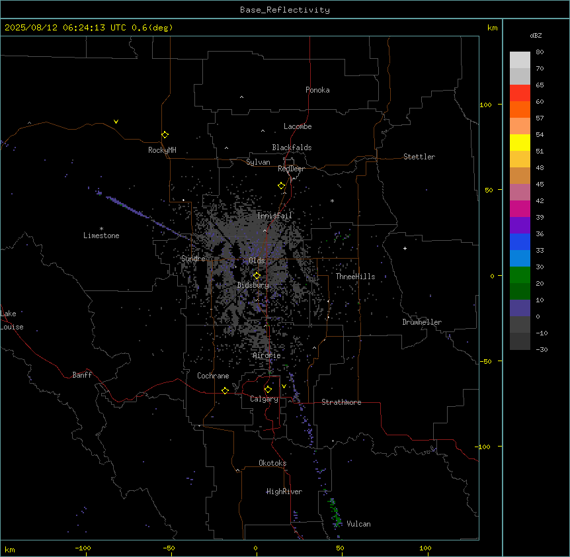Pick the red 60–65 dBZ legend swatch
The width and height of the screenshot is (570, 557).
[x=520, y=93]
